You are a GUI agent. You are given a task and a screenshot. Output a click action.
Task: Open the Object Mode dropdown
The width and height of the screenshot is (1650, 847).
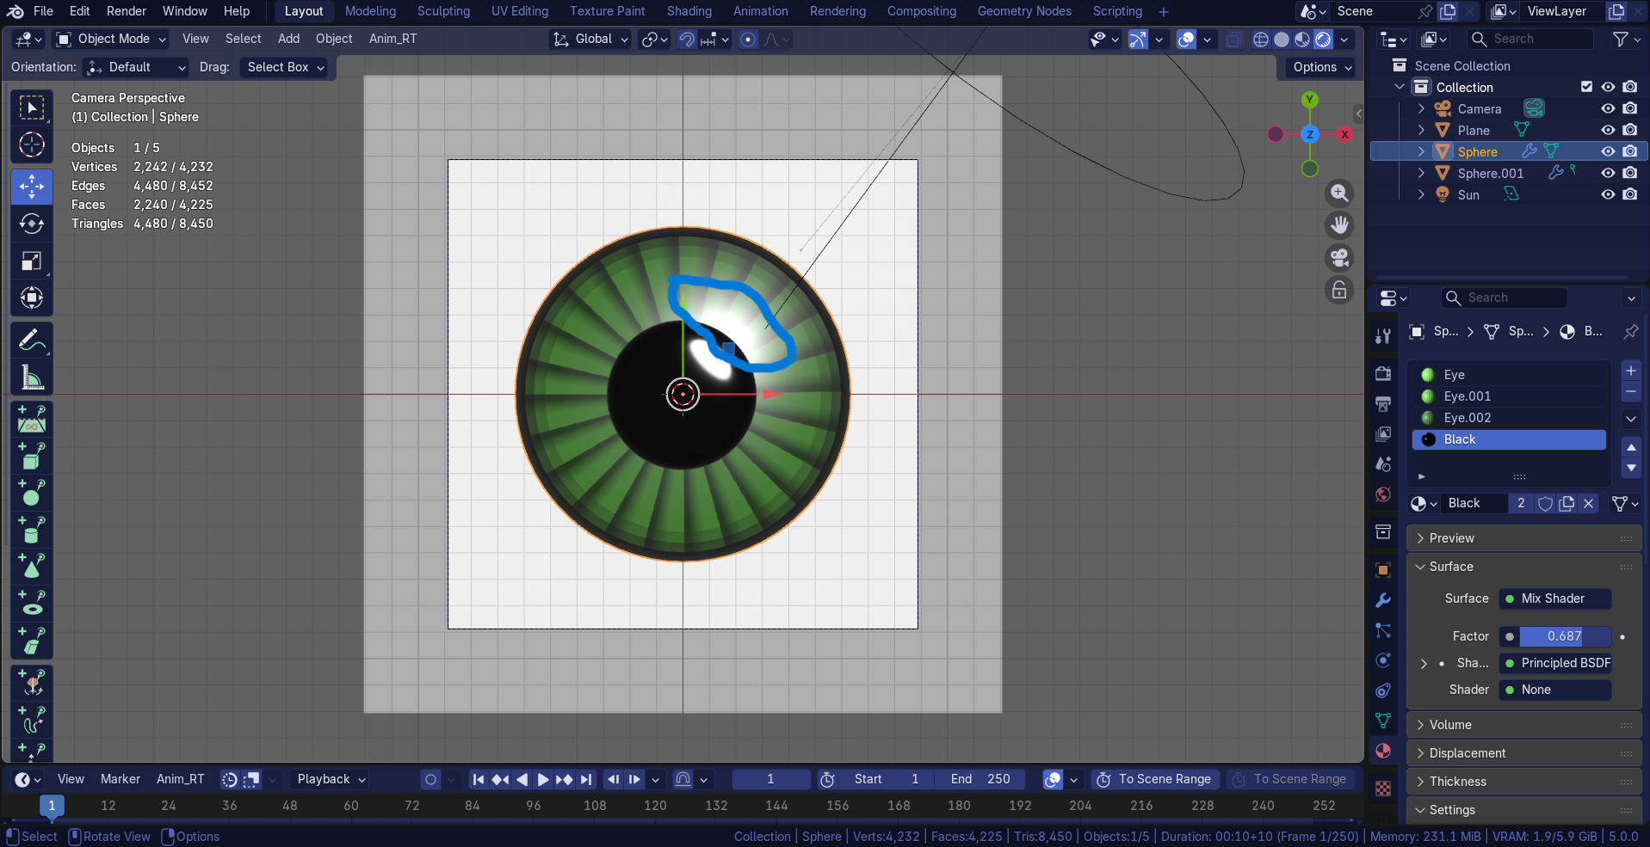click(111, 39)
